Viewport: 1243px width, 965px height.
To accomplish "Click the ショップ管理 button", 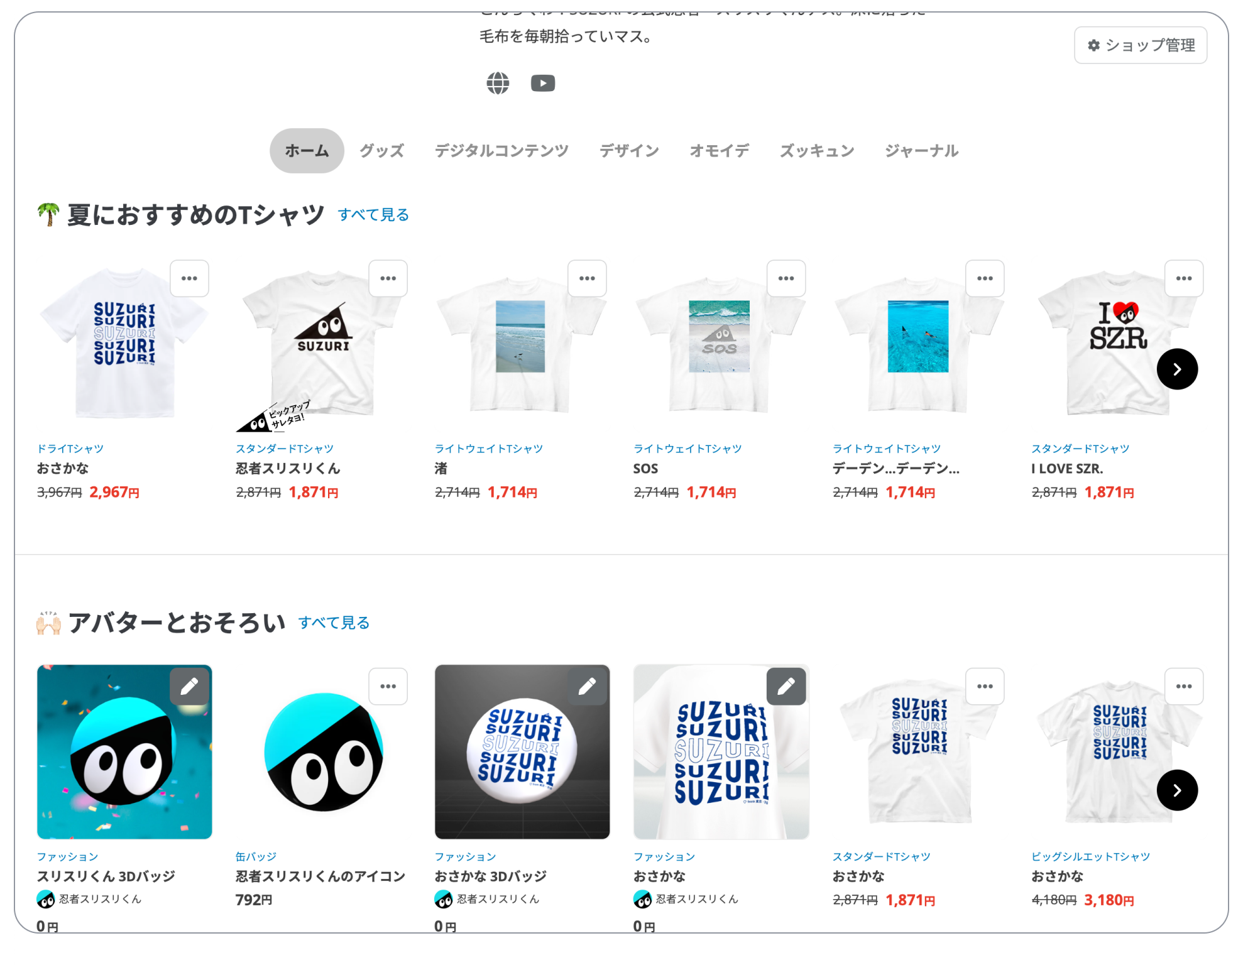I will (x=1141, y=45).
